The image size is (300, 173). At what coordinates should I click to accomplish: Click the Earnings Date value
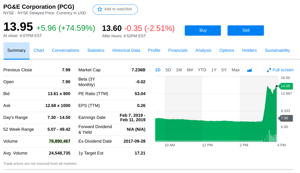(133, 118)
